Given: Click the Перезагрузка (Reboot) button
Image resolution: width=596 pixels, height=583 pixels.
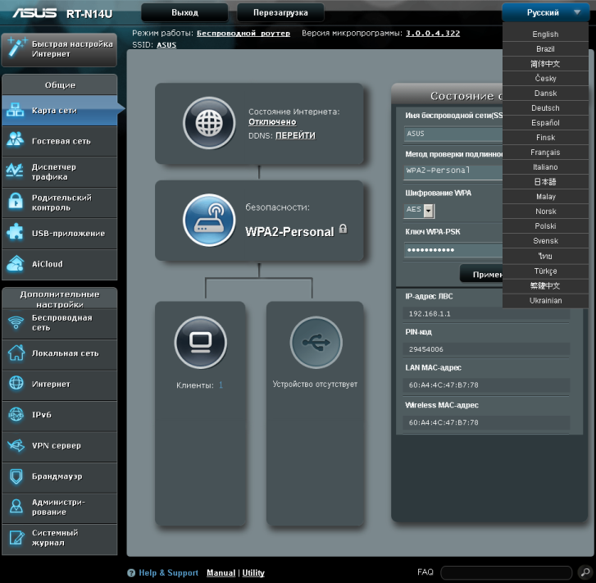Looking at the screenshot, I should pos(280,12).
